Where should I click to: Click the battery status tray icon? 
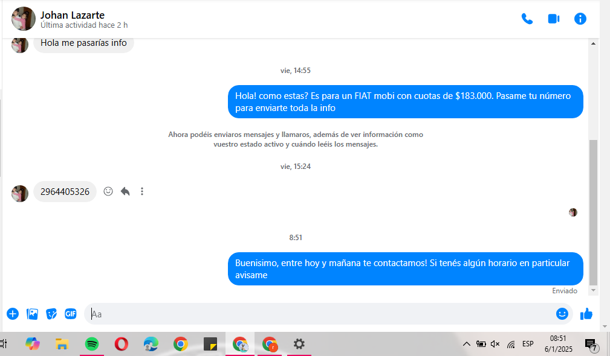point(481,344)
